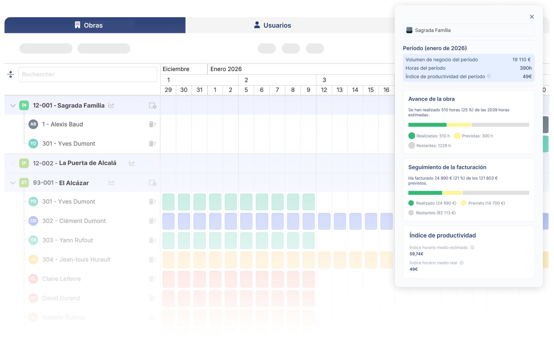The width and height of the screenshot is (554, 339).
Task: Click Jean-louis Hurault's yellow block on day 14
Action: 355,260
